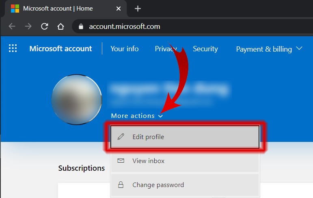This screenshot has width=313, height=198.
Task: Click the blurred profile picture
Action: 77,99
